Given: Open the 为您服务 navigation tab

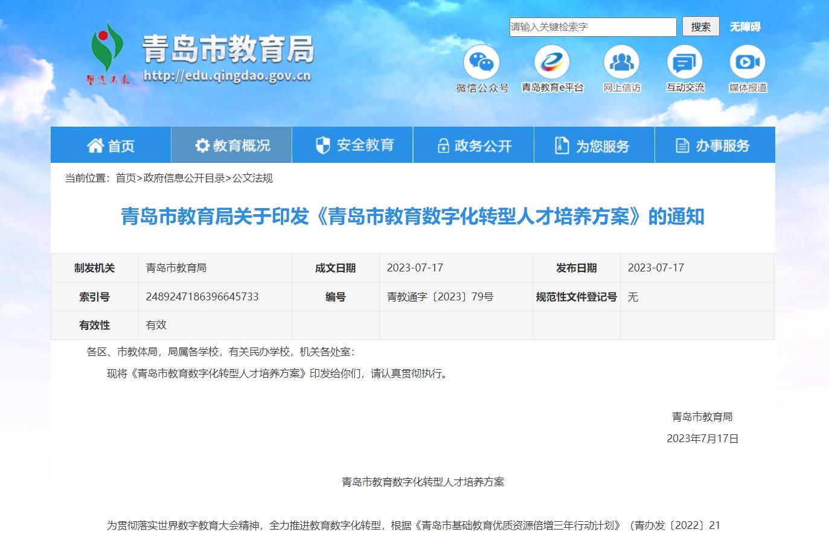Looking at the screenshot, I should [x=594, y=145].
